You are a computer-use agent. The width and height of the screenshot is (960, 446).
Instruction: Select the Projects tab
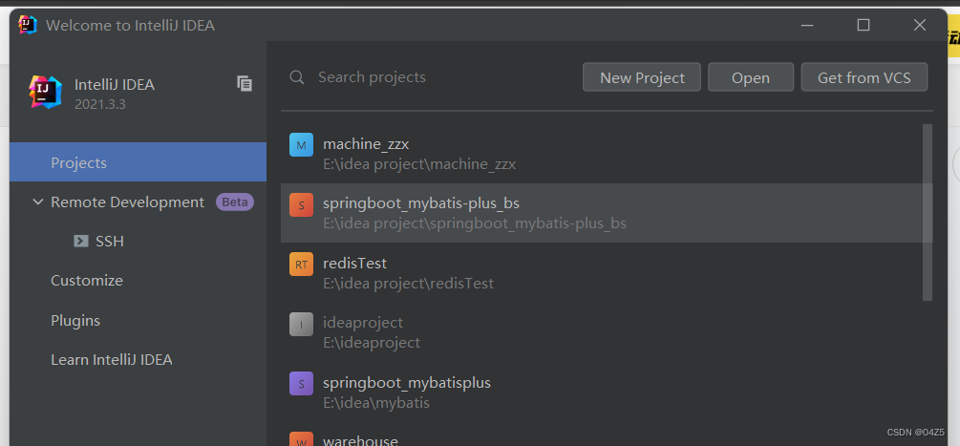point(78,162)
